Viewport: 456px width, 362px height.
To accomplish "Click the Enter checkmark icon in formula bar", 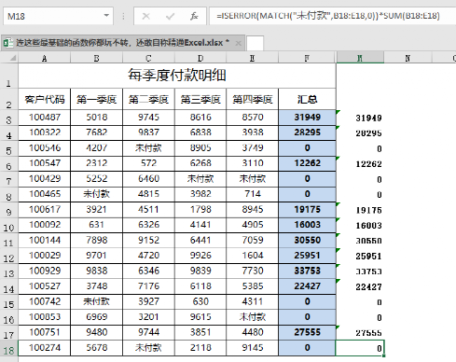I will coord(170,16).
